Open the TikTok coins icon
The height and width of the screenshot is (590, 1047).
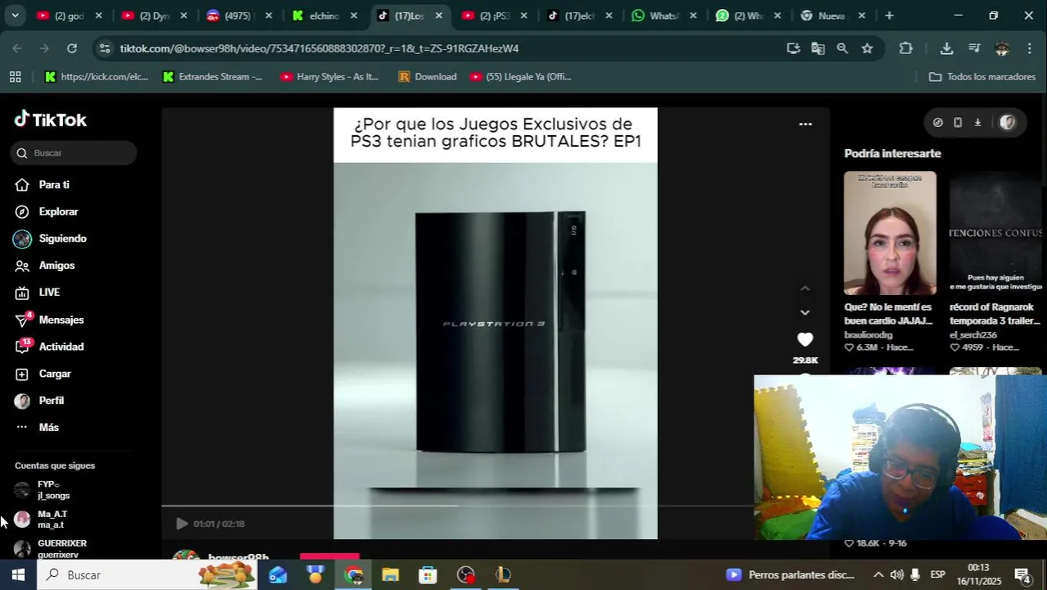(938, 123)
